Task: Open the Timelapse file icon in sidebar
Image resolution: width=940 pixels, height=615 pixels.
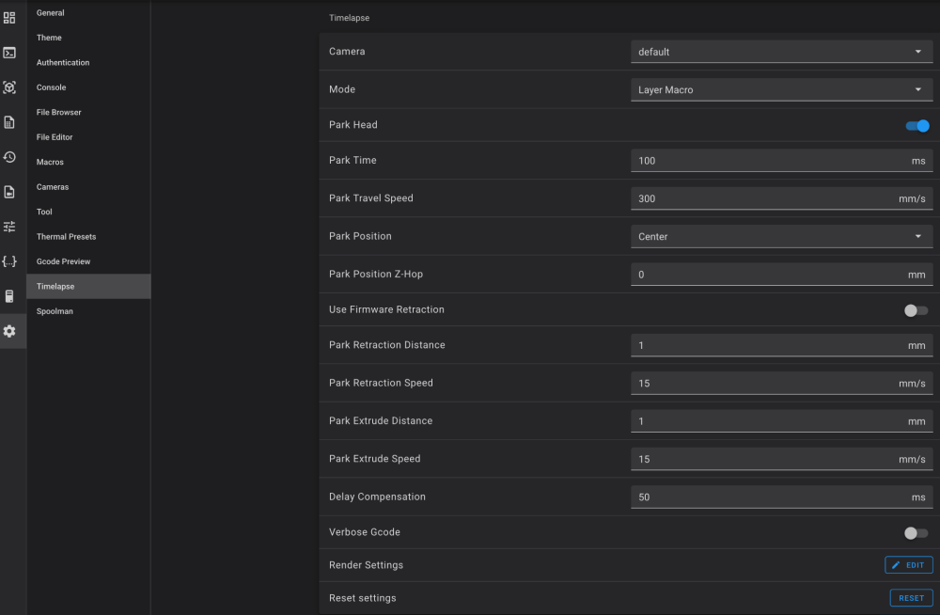Action: [x=9, y=192]
